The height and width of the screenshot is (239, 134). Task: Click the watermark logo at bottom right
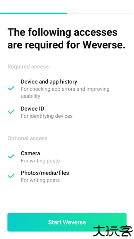click(113, 231)
